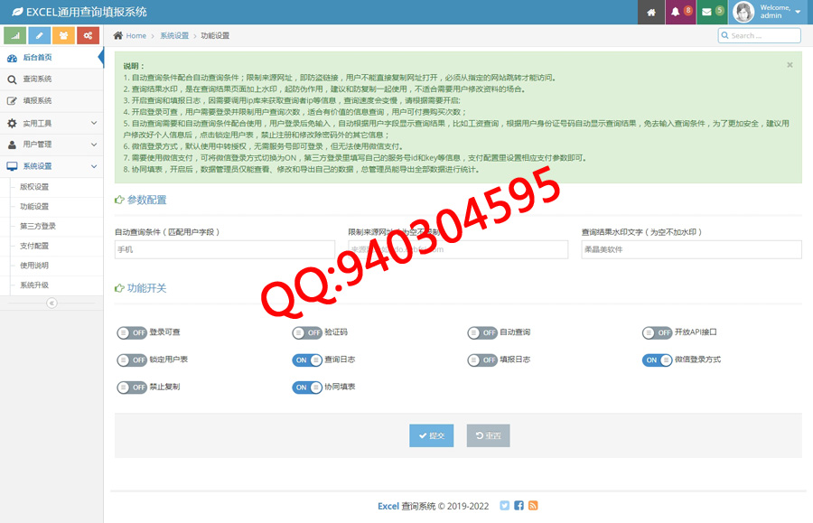Toggle the 开放API接口 switch
Image resolution: width=813 pixels, height=523 pixels.
click(657, 332)
